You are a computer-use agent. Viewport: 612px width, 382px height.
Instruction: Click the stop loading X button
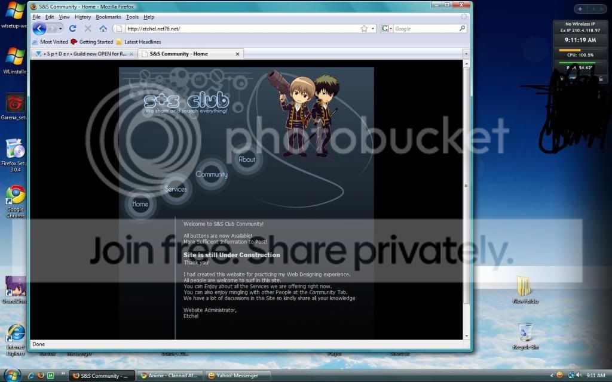88,29
